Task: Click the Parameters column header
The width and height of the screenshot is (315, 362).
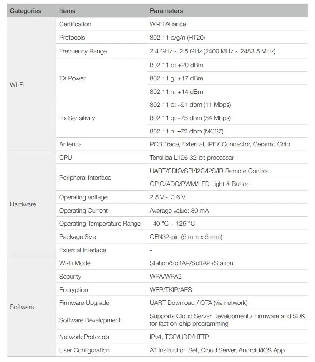Action: click(166, 11)
